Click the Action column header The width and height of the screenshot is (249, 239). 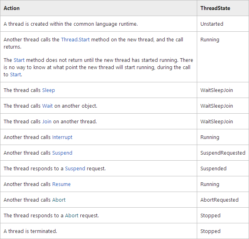click(x=12, y=8)
